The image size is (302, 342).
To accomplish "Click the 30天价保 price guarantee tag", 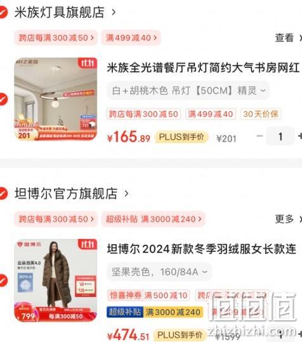I will coord(261,114).
